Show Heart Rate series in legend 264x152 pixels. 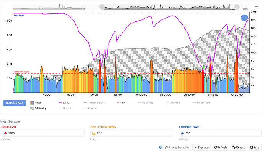202,103
